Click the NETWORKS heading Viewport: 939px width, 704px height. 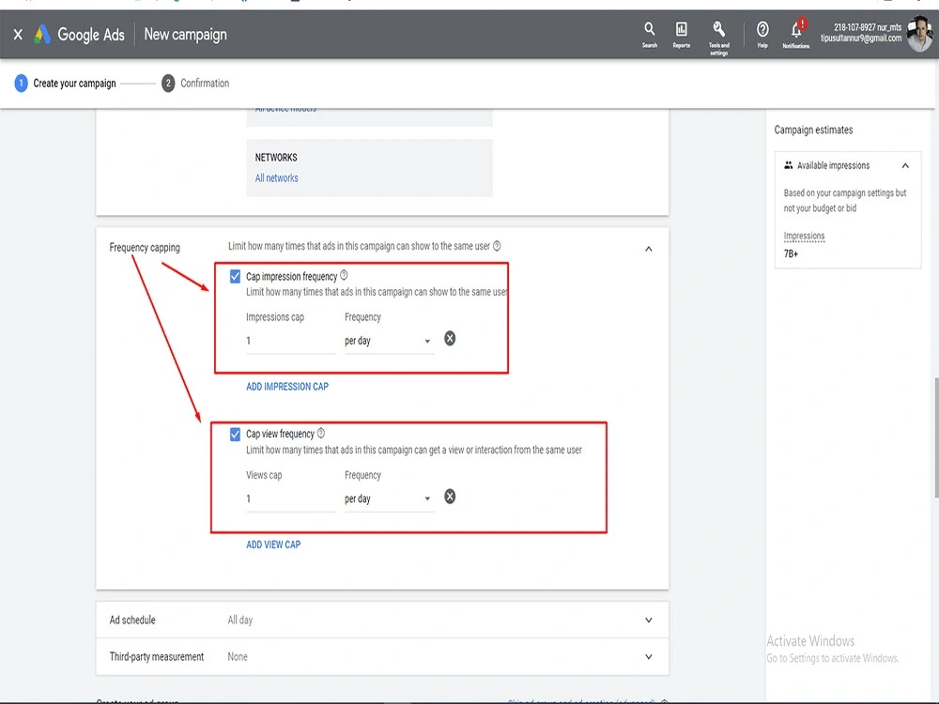(x=276, y=158)
